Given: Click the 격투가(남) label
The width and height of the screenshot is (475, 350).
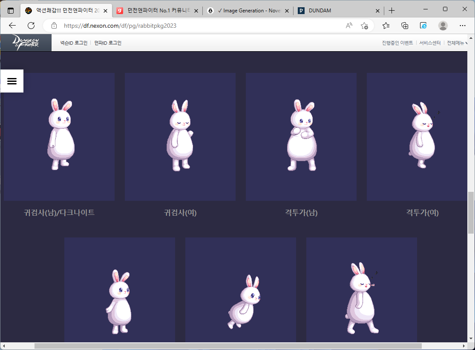Looking at the screenshot, I should coord(301,213).
